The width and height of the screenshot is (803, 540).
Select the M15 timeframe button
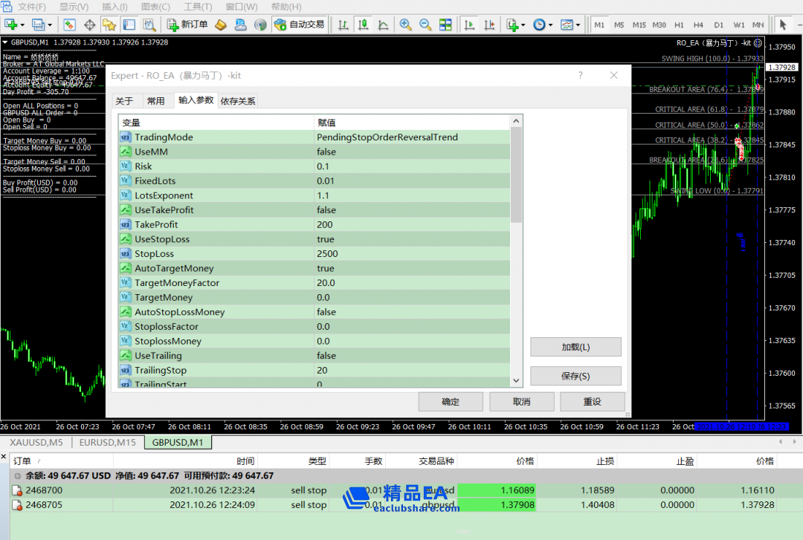tap(639, 25)
